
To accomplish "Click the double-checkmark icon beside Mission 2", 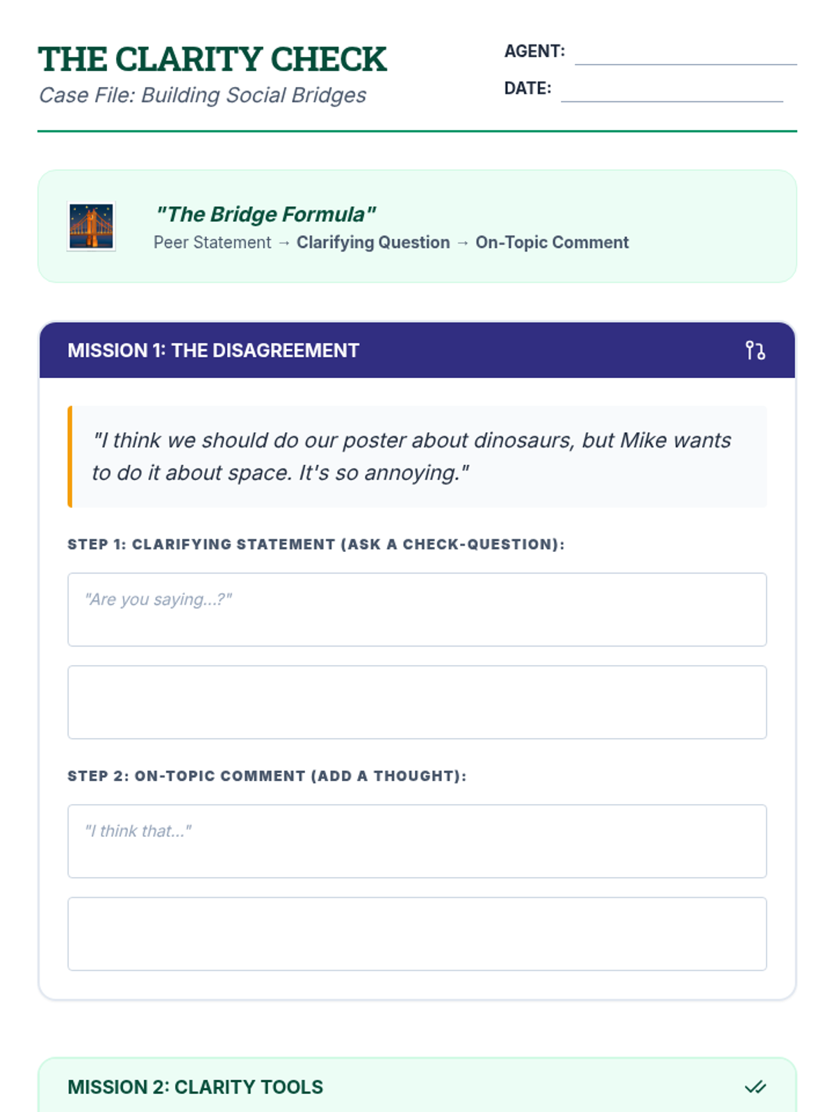I will tap(755, 1087).
